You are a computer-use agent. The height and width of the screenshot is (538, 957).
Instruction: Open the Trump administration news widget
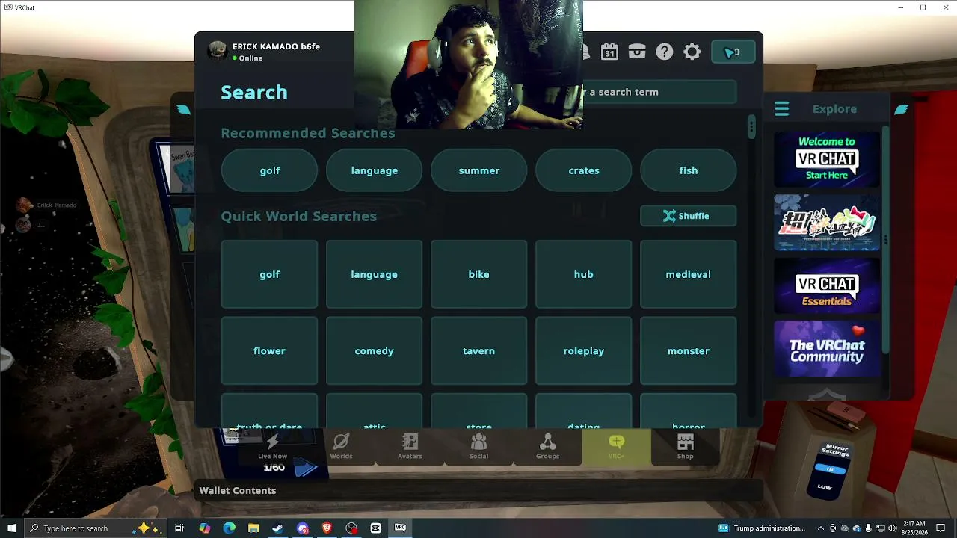pos(762,528)
